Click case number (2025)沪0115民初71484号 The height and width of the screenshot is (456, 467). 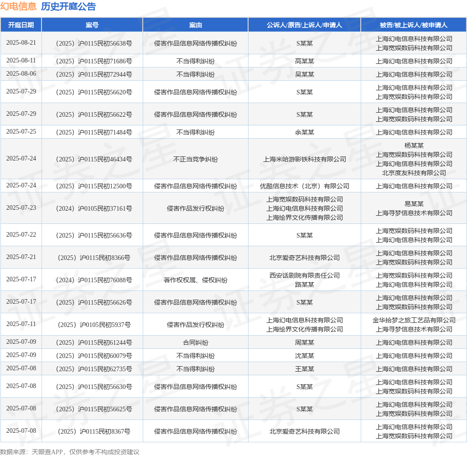click(x=94, y=132)
